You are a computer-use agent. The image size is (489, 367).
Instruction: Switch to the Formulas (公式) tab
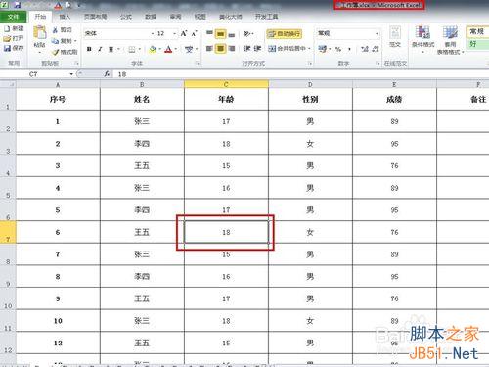coord(126,17)
